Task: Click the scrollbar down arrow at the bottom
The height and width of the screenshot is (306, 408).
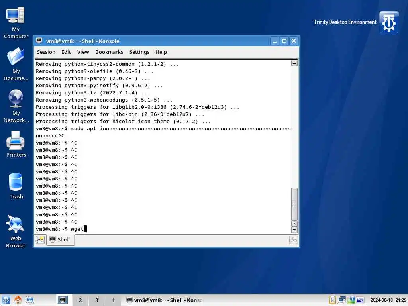Action: [x=294, y=230]
